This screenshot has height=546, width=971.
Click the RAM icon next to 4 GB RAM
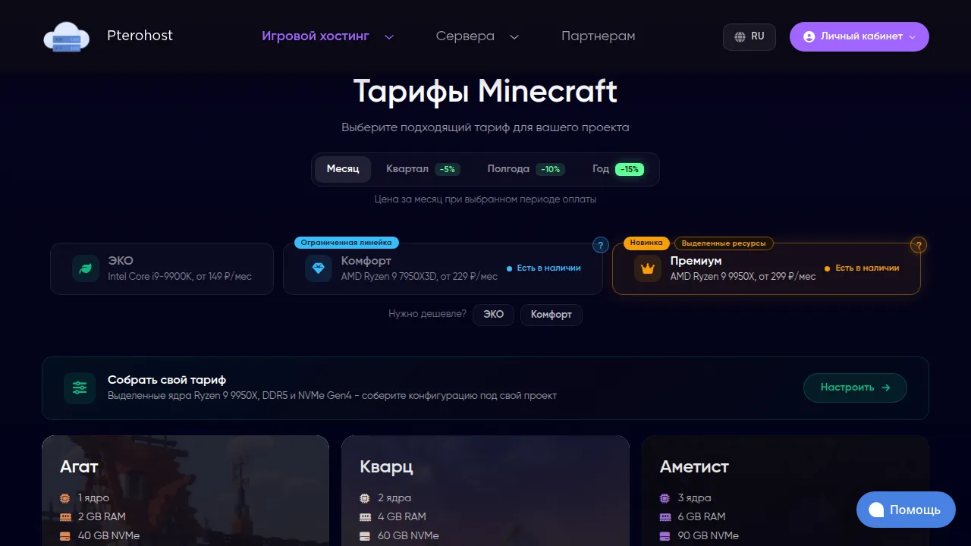click(365, 517)
